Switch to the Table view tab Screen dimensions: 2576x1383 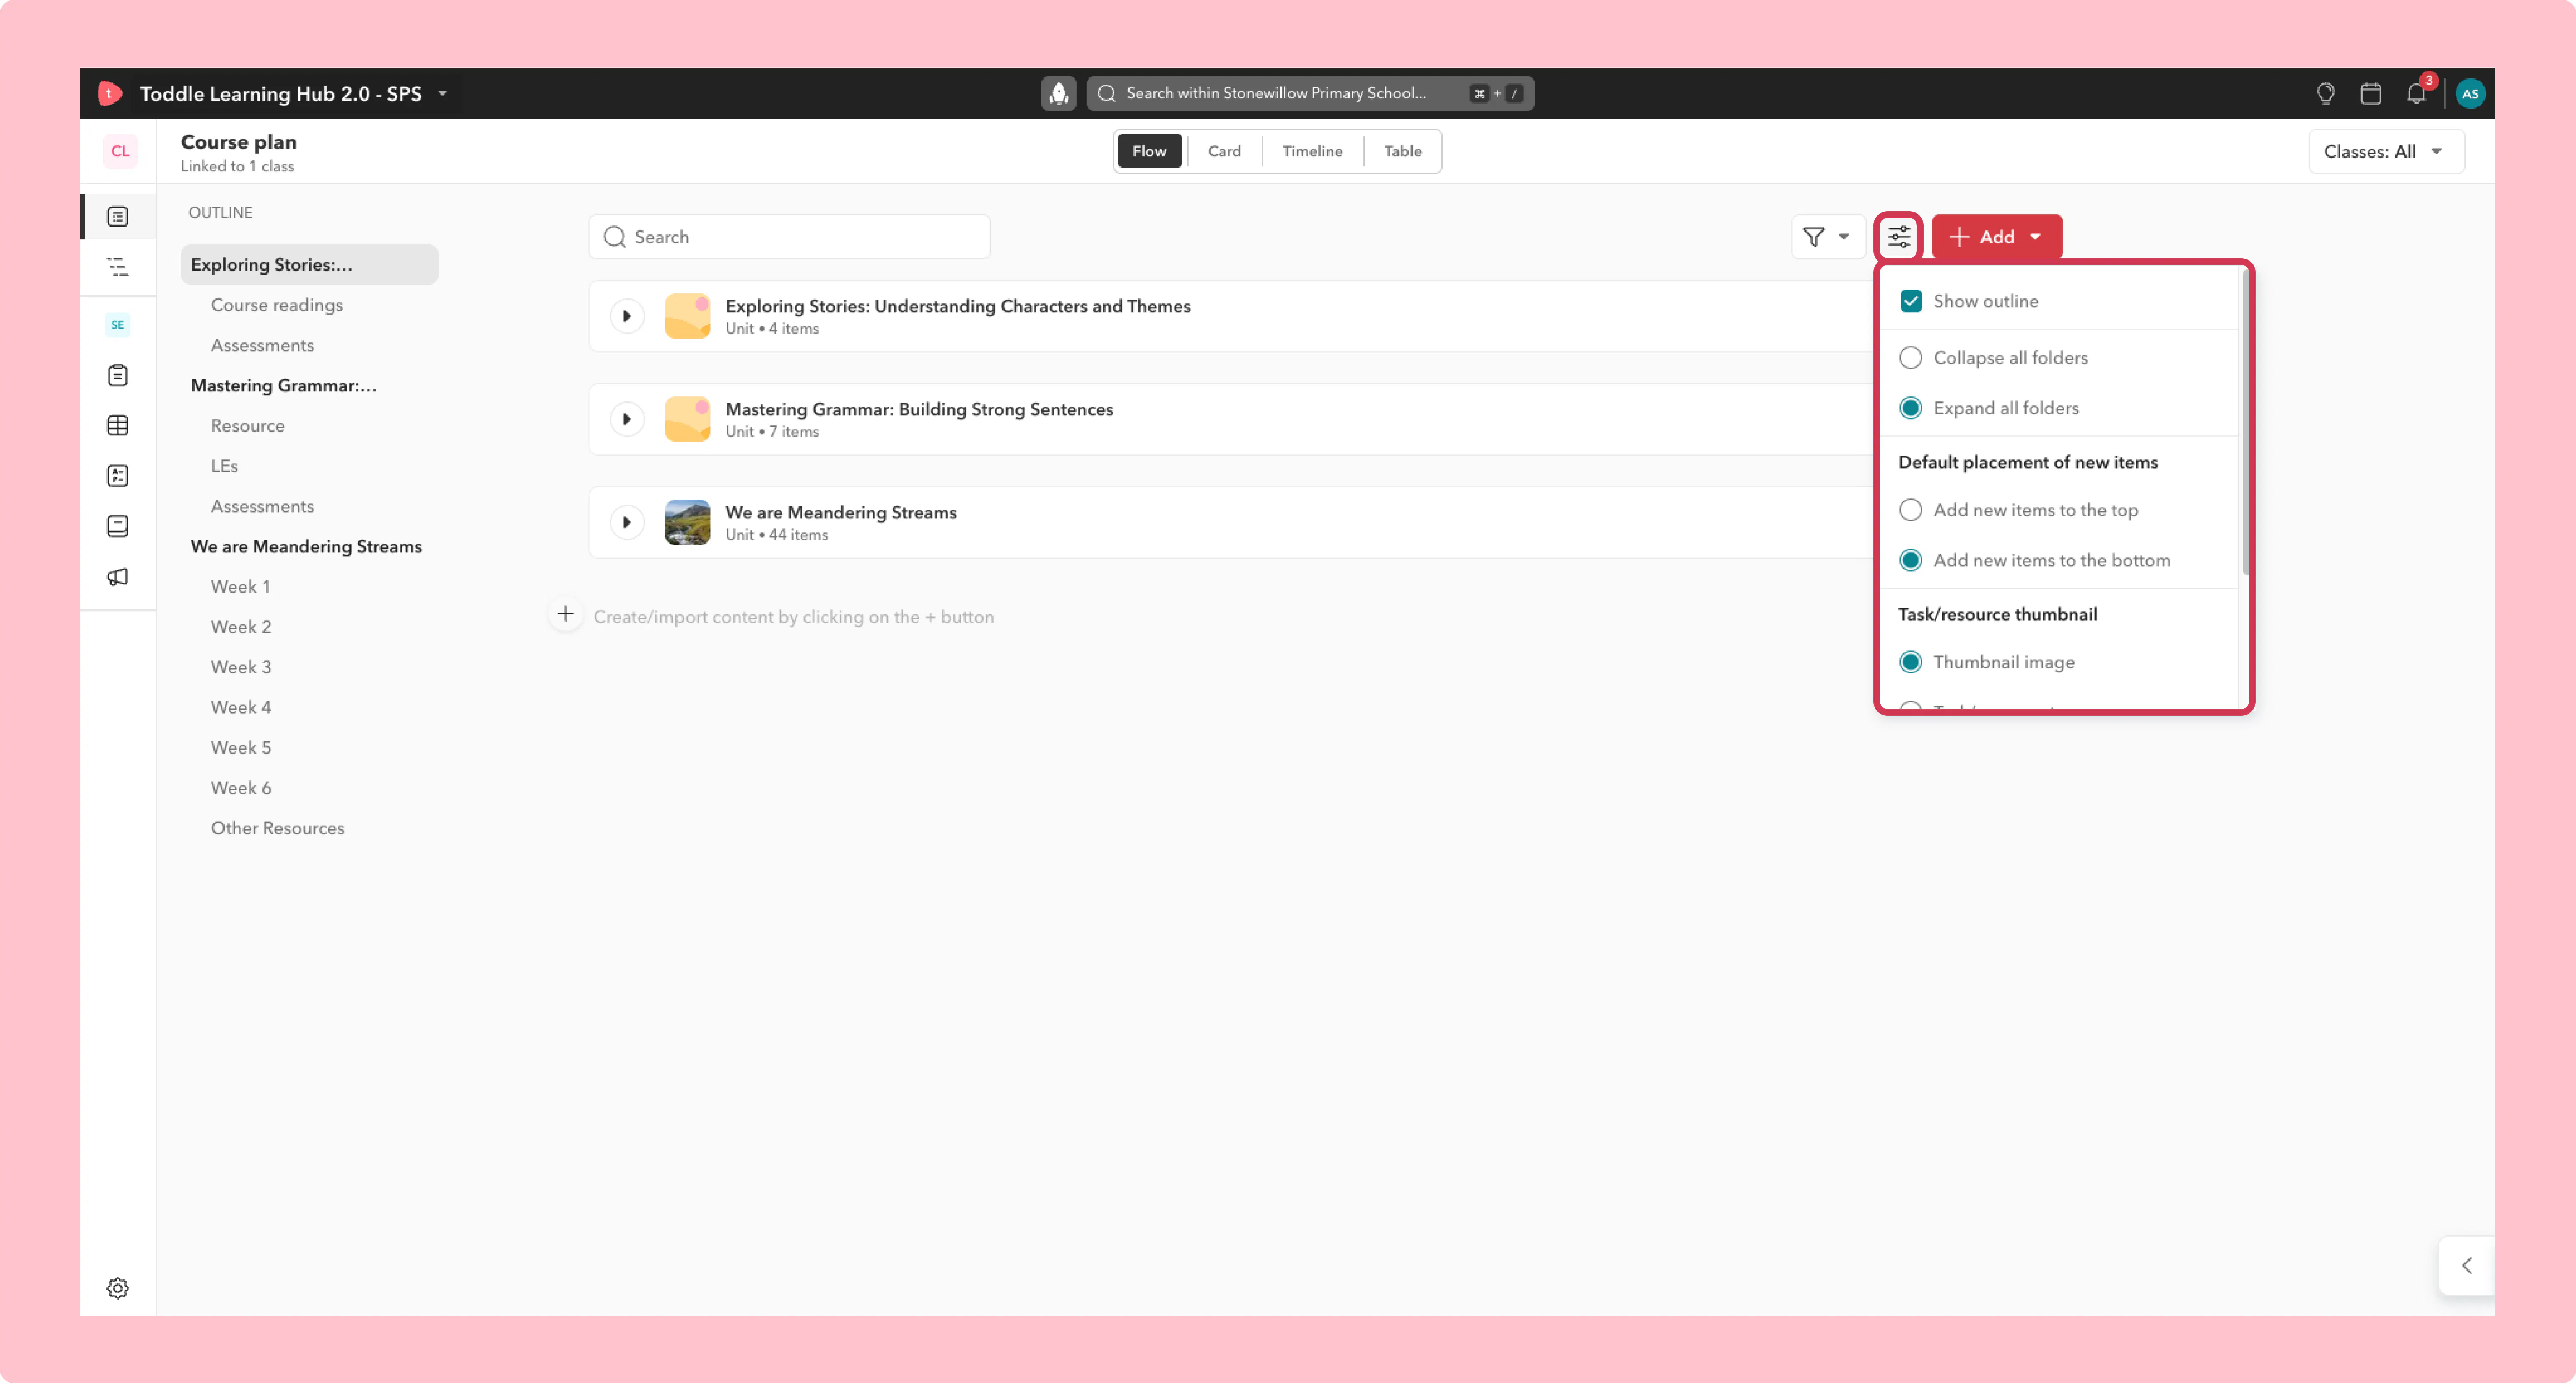[1402, 151]
